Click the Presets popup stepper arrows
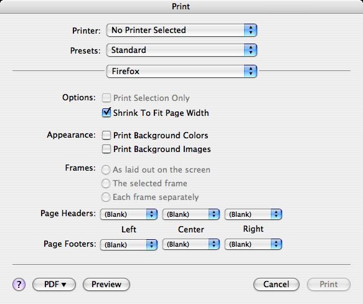 pos(250,50)
